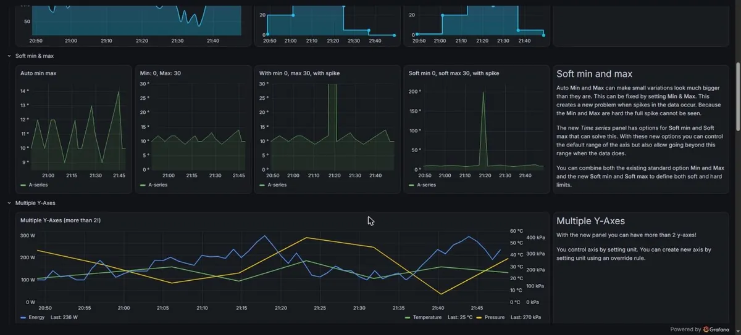Click the Multiple Y-Axes text panel heading

pyautogui.click(x=590, y=220)
